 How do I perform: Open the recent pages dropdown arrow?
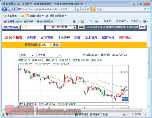coord(15,9)
